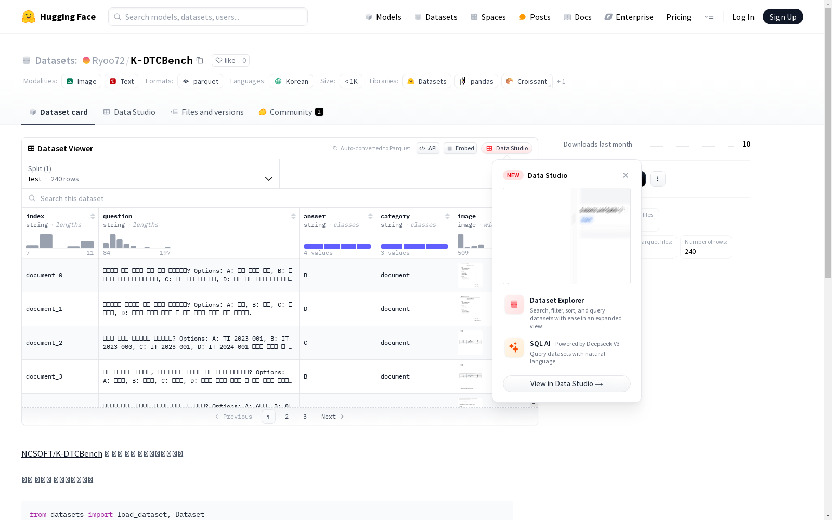832x520 pixels.
Task: Click the category column class distribution bar
Action: (x=414, y=246)
